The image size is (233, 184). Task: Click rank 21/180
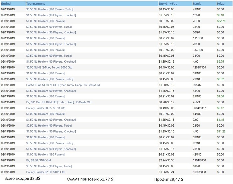[197, 96]
